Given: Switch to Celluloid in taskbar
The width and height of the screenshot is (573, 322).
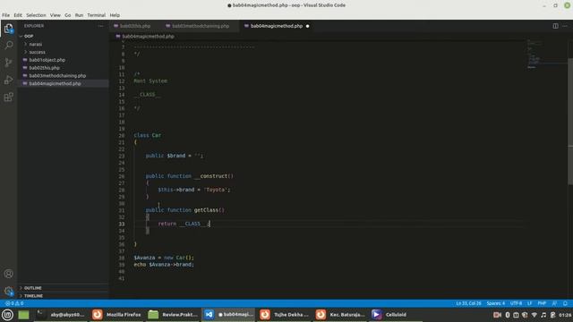Looking at the screenshot, I should pyautogui.click(x=396, y=315).
